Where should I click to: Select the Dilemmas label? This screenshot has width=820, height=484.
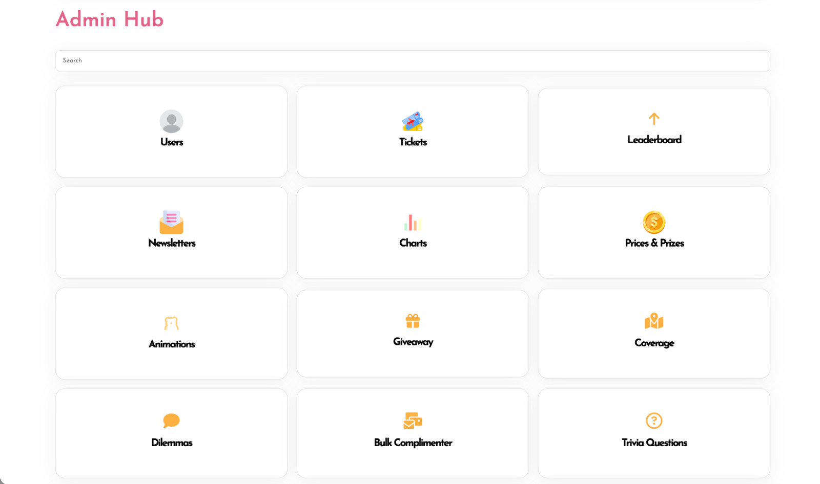(x=172, y=443)
